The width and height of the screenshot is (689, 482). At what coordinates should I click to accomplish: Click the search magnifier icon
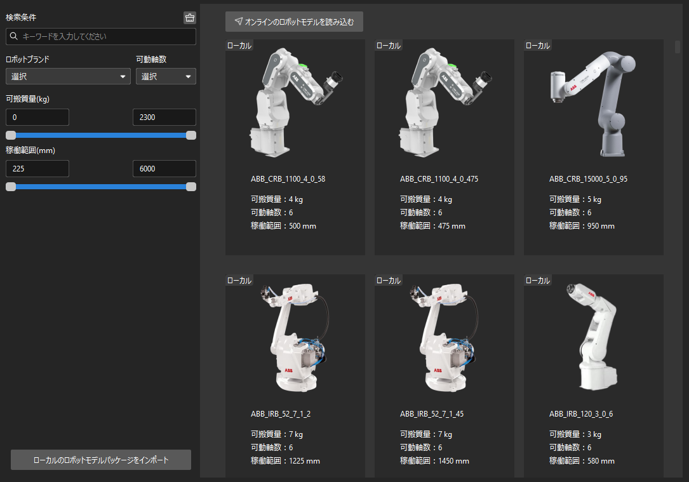[x=13, y=37]
